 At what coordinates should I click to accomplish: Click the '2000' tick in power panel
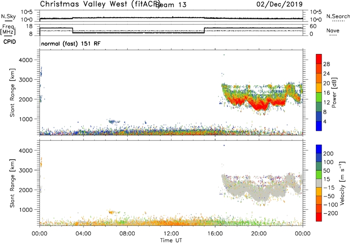[25, 99]
